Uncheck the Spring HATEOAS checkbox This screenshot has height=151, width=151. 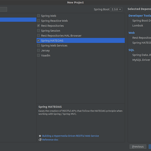(x=39, y=41)
